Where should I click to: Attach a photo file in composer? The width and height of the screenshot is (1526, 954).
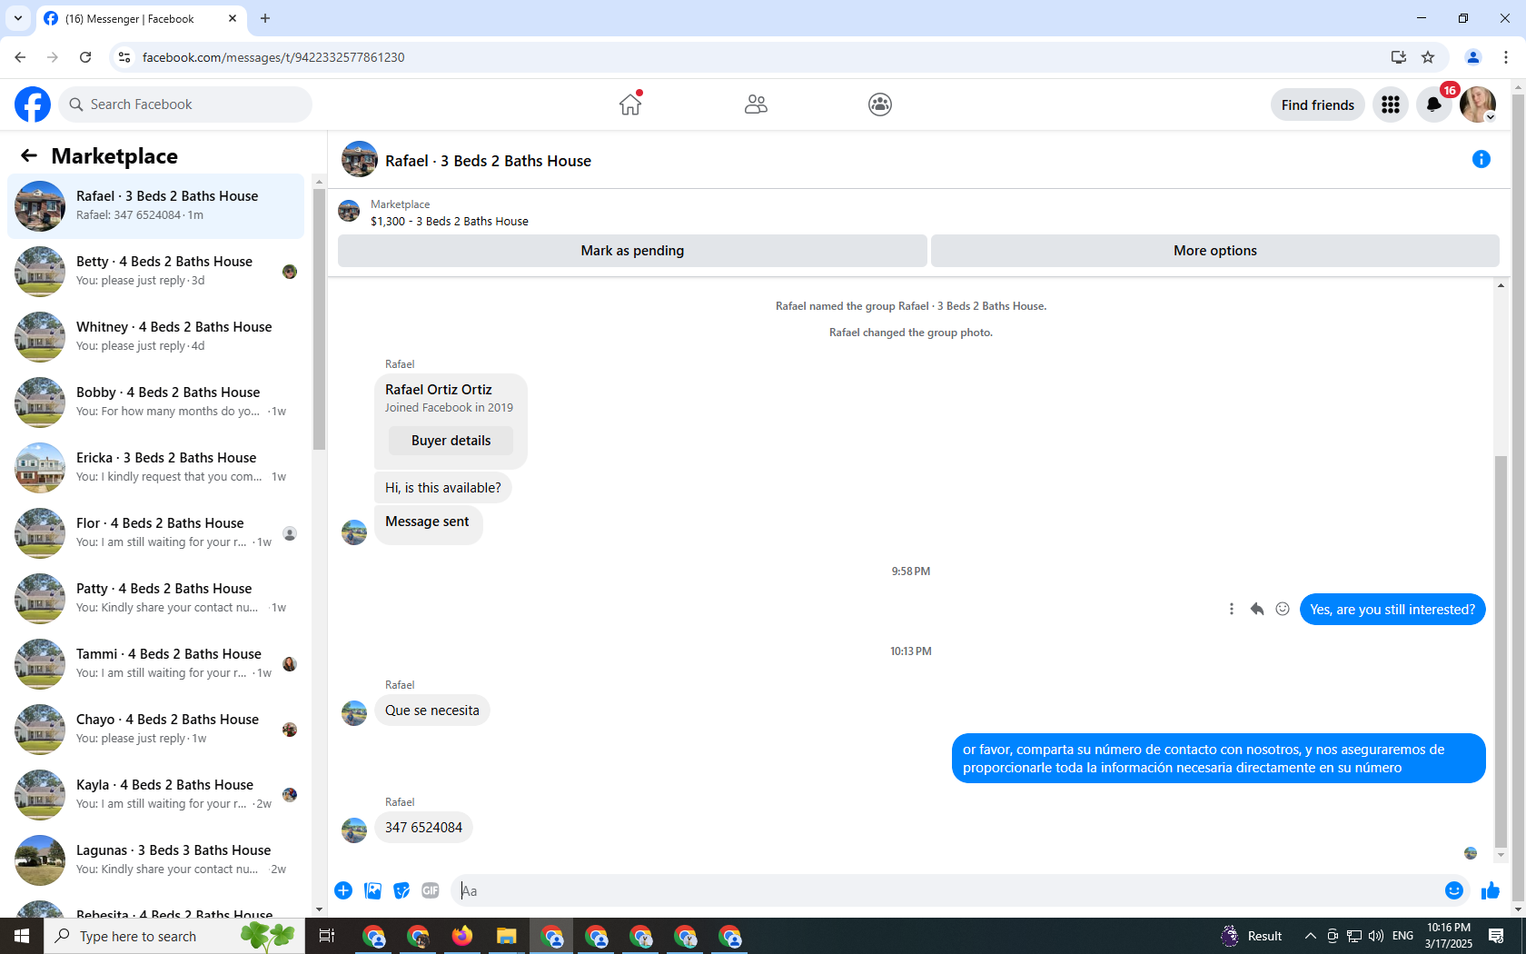372,890
